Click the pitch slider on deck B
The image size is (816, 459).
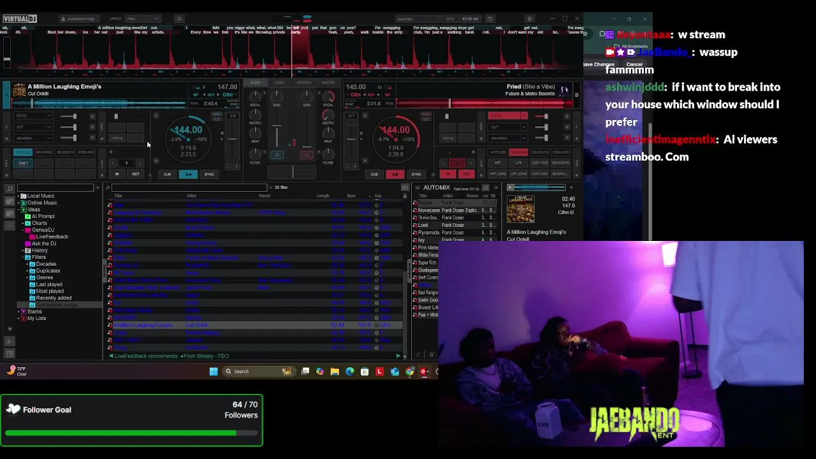[350, 139]
